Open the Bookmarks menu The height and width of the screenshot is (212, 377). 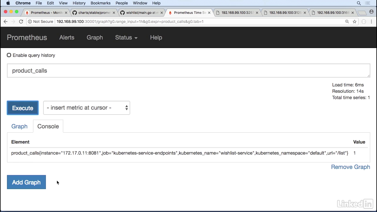coord(100,3)
